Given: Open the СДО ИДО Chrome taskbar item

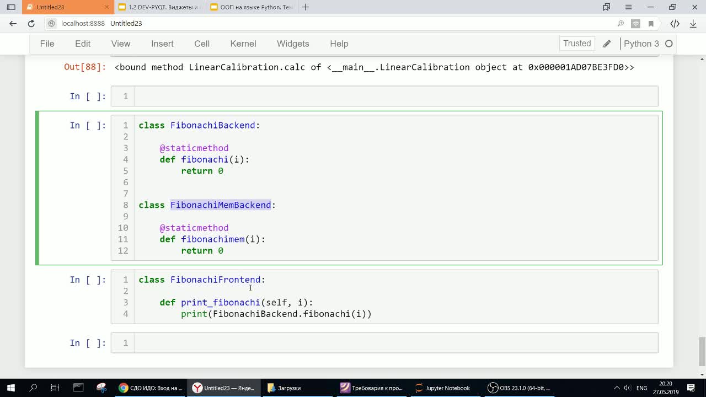Looking at the screenshot, I should pos(151,388).
